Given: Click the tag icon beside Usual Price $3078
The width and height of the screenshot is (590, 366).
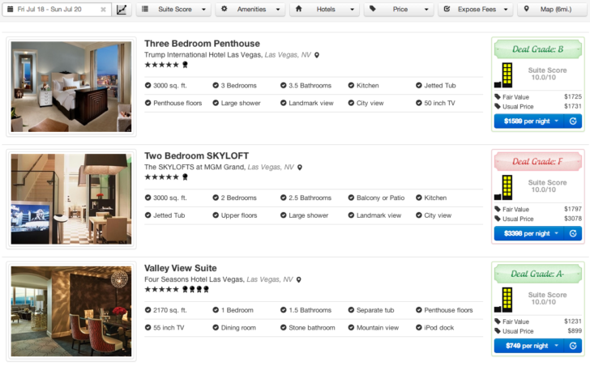Looking at the screenshot, I should pyautogui.click(x=498, y=219).
